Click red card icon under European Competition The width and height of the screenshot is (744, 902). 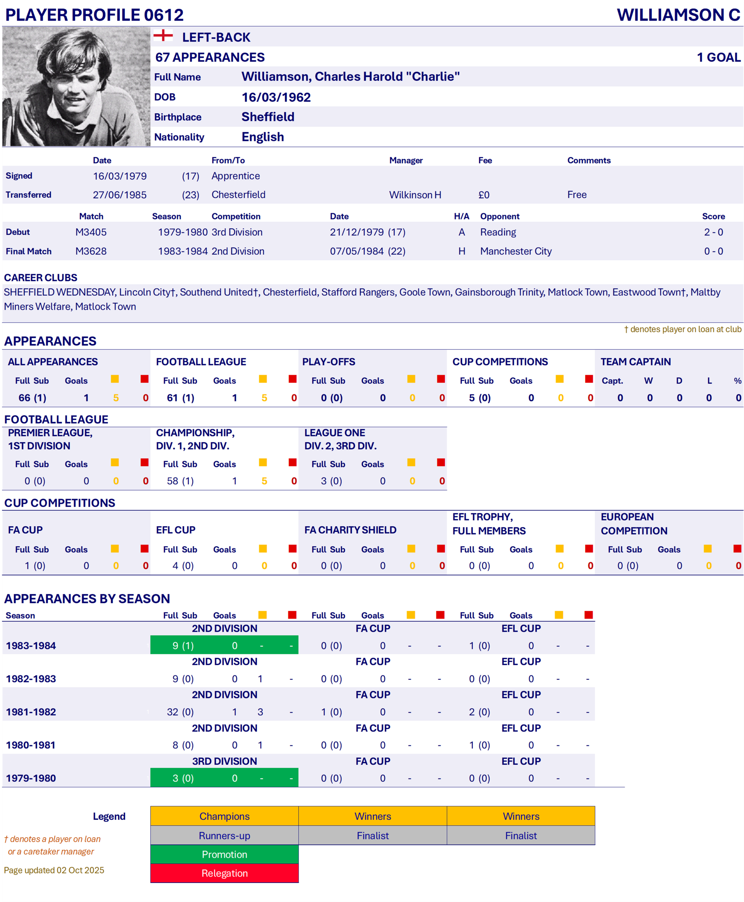737,549
